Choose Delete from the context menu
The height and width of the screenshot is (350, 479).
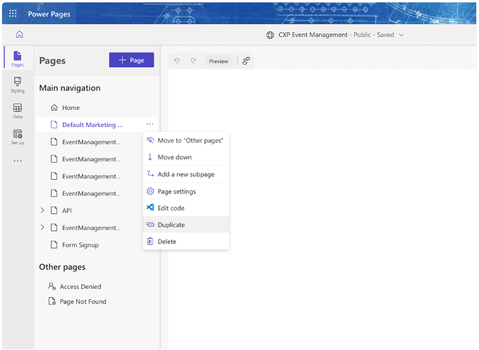pos(186,242)
